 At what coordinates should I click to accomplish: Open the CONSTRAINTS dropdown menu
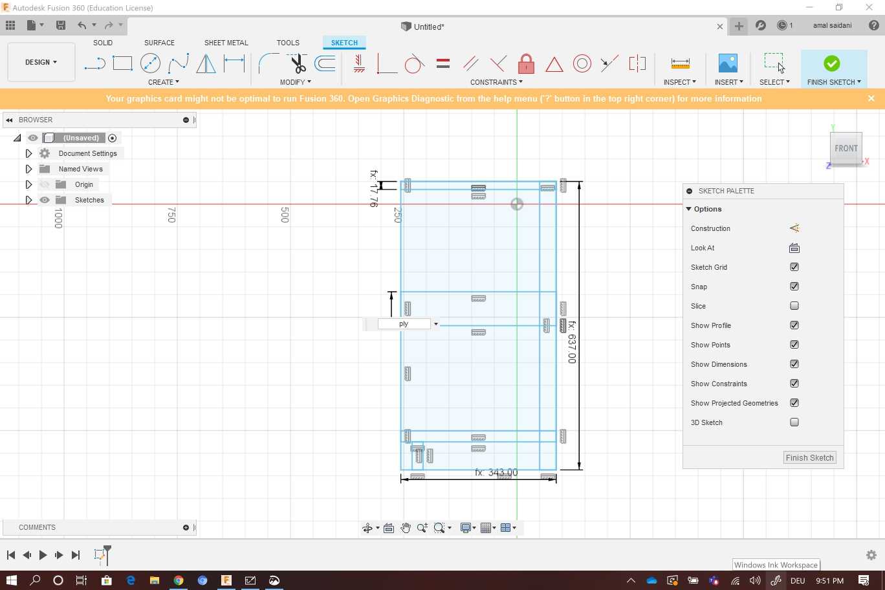(496, 82)
